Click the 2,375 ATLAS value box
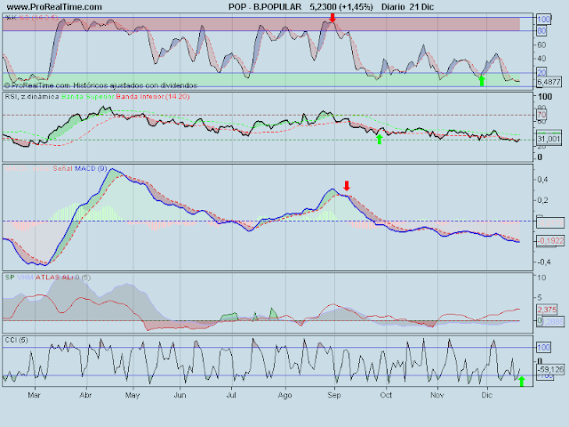569x427 pixels. 547,310
